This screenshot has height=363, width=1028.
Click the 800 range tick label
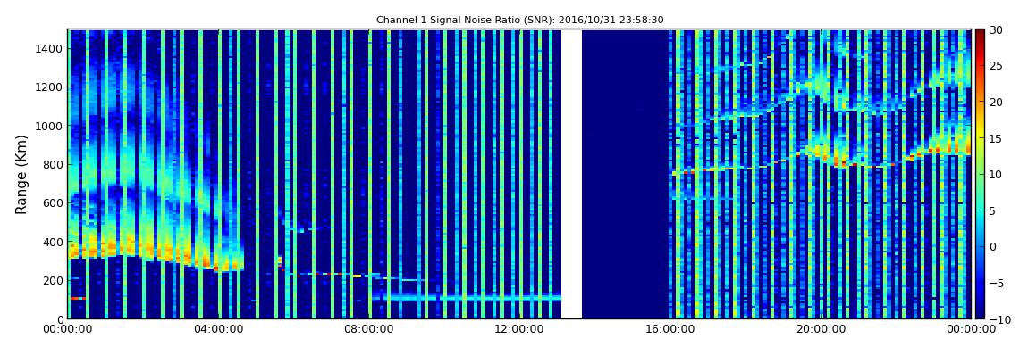(53, 164)
